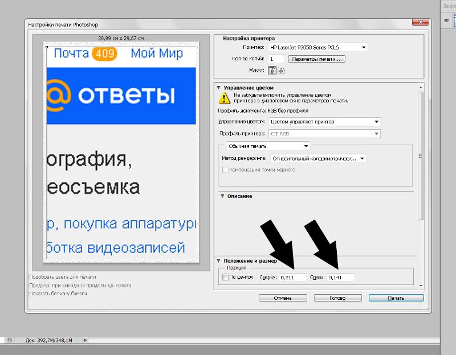
Task: Open status bar document info arrow menu
Action: (85, 340)
